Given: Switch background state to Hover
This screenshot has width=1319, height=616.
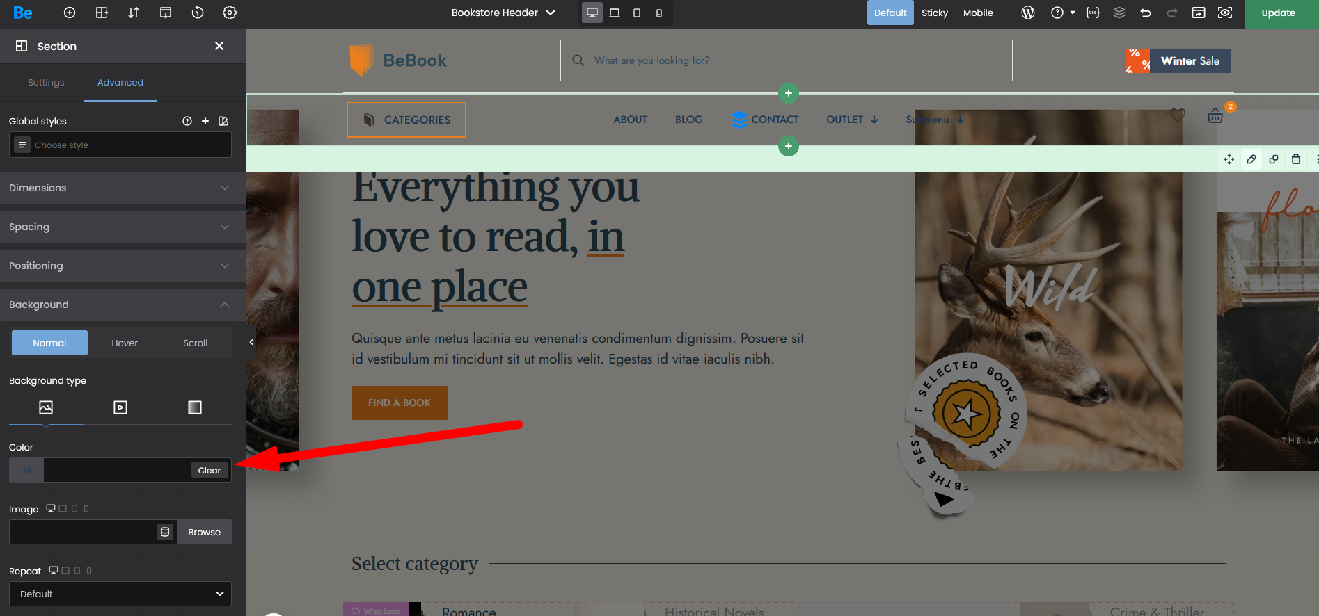Looking at the screenshot, I should point(125,343).
